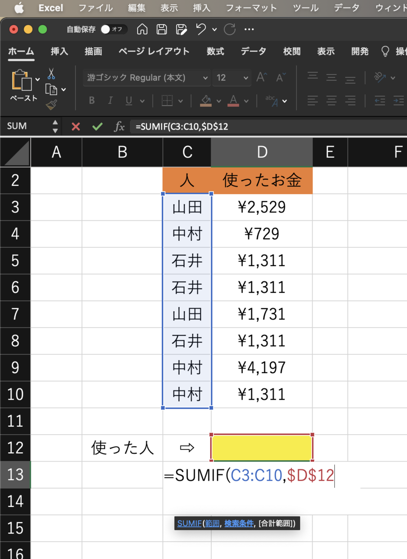
Task: Click the Name Box stepper arrows
Action: click(x=55, y=126)
